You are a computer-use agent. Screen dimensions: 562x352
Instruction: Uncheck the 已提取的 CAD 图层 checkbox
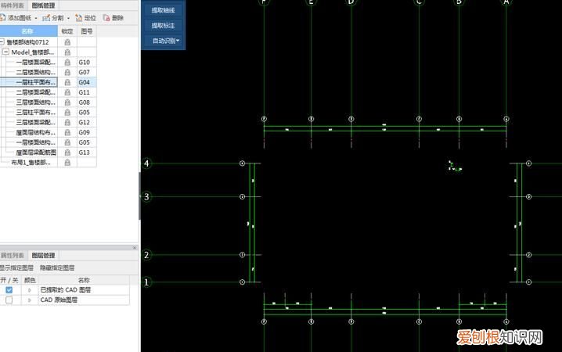(x=9, y=289)
